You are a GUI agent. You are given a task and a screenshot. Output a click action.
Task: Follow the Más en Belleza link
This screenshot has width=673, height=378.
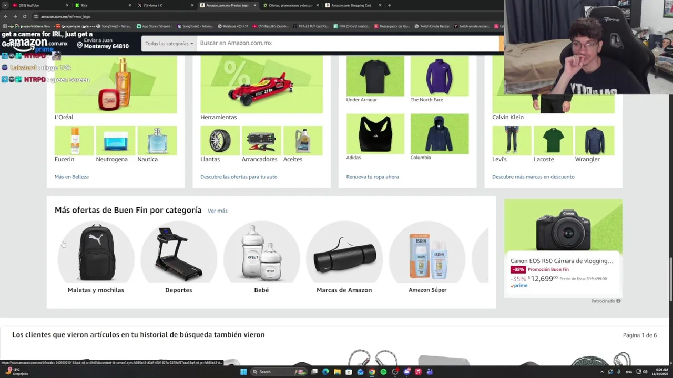point(72,177)
